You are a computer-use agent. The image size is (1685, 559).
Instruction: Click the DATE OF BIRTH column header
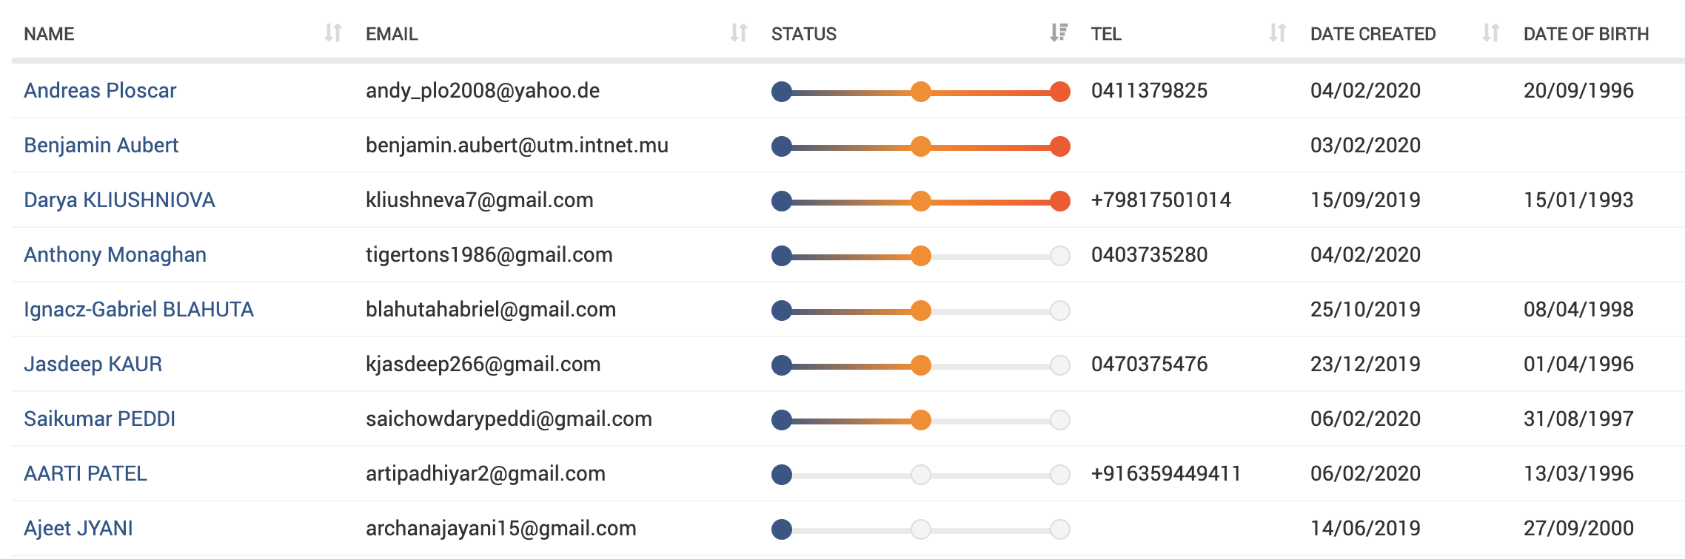(x=1586, y=34)
